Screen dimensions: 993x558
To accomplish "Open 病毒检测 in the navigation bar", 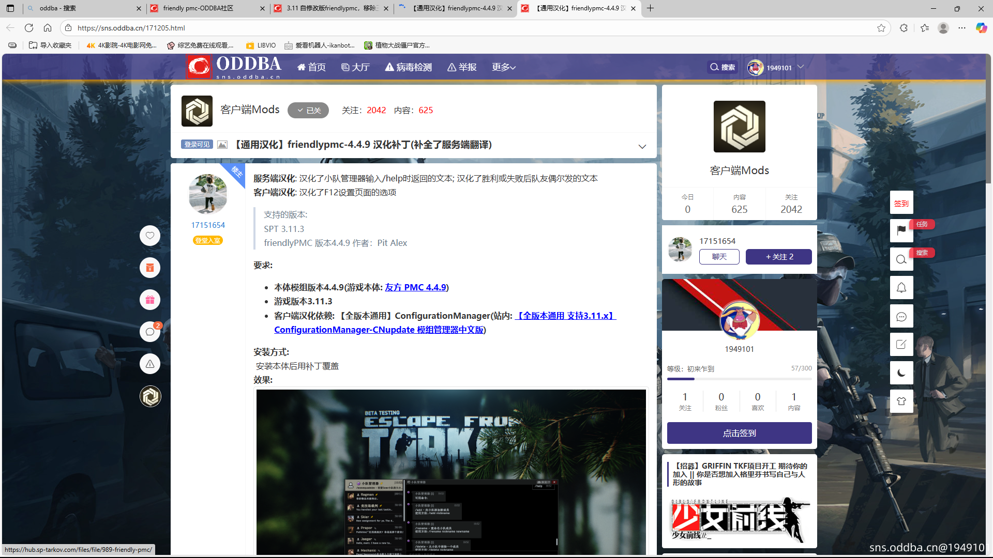I will [x=409, y=67].
